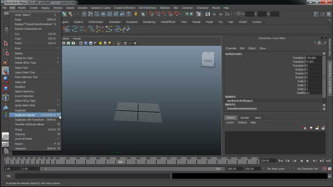Viewport: 333px width, 187px height.
Task: Click the Universal Manipulator tool icon
Action: click(x=6, y=98)
